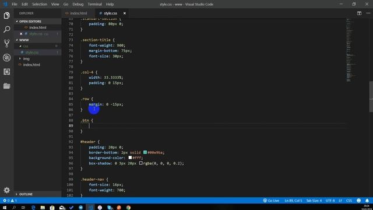Open Google Chrome from taskbar

tap(128, 208)
